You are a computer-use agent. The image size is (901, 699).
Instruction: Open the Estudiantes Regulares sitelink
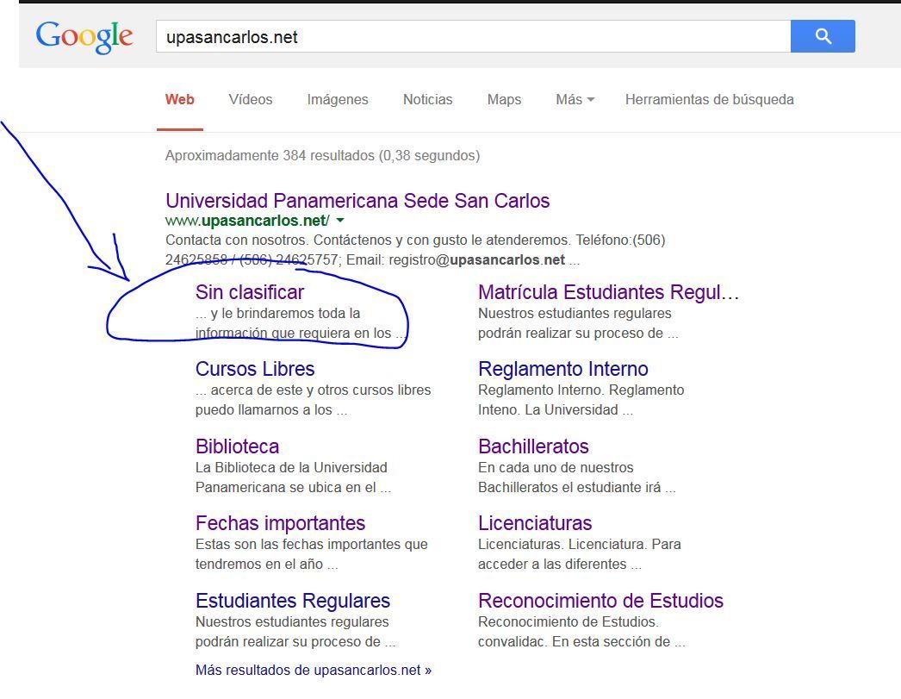coord(293,600)
